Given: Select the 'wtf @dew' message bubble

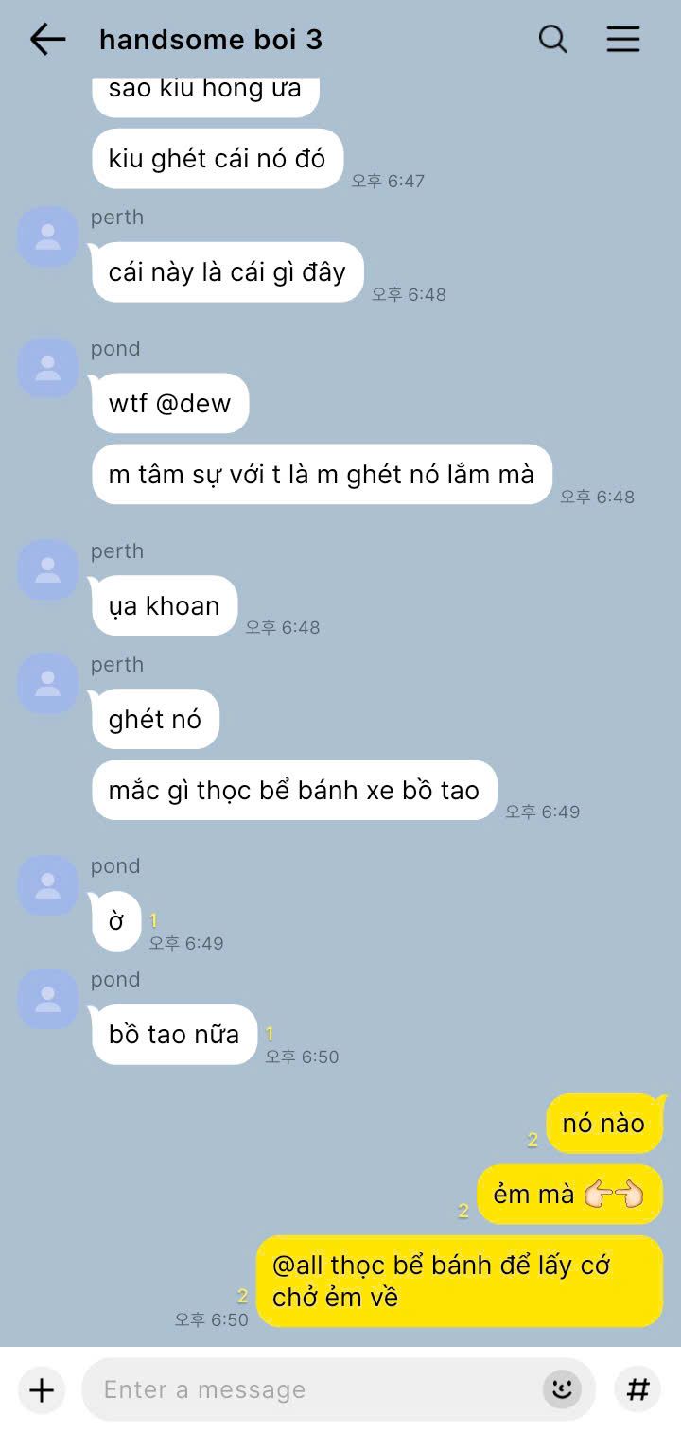Looking at the screenshot, I should point(170,404).
